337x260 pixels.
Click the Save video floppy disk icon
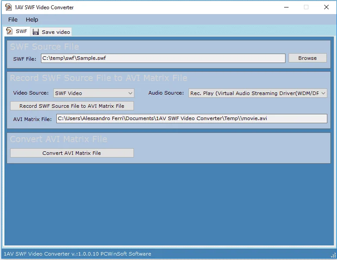tap(36, 32)
